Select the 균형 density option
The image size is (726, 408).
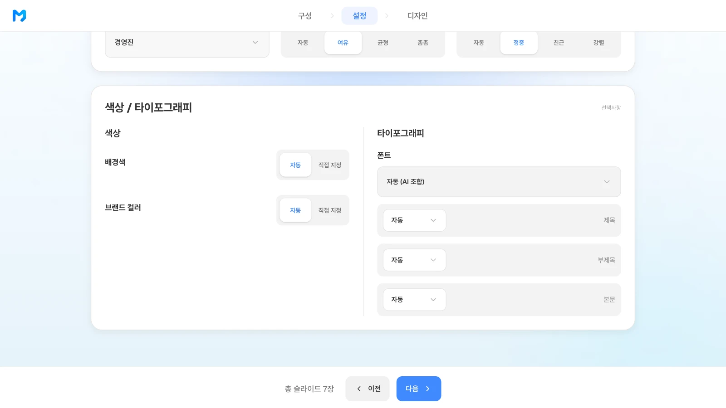(383, 43)
